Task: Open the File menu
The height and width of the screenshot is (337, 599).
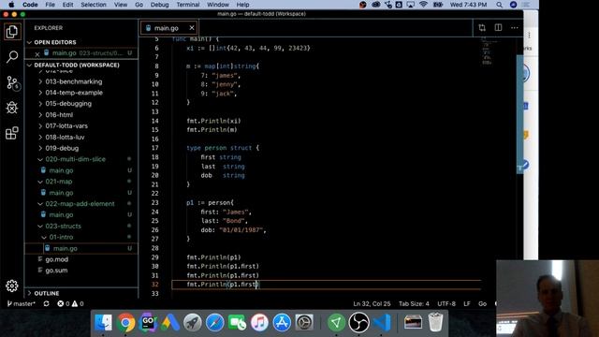Action: [x=50, y=5]
